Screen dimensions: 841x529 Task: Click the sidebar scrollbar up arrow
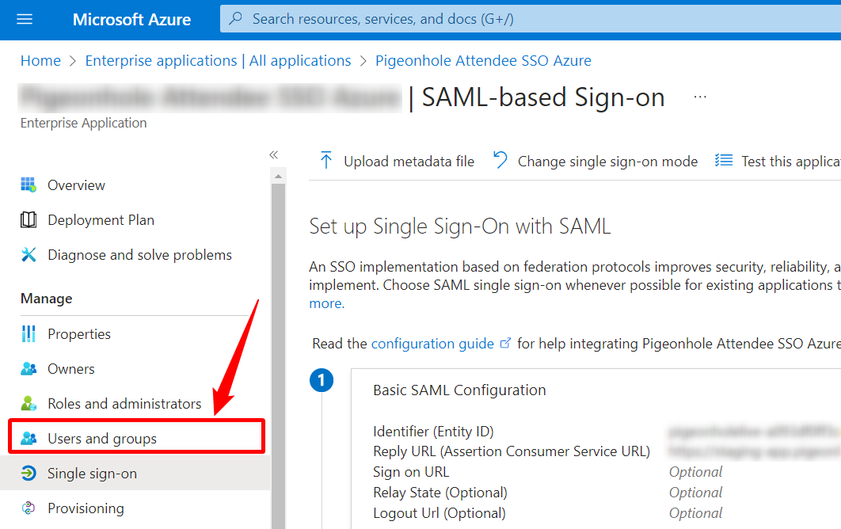pyautogui.click(x=278, y=176)
